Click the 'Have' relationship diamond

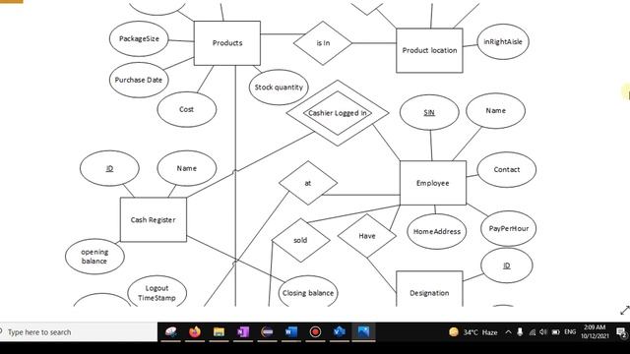tap(367, 236)
